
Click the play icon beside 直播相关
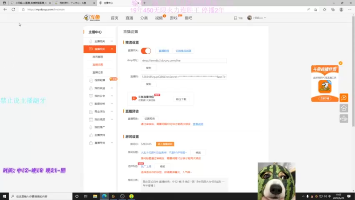coord(91,49)
